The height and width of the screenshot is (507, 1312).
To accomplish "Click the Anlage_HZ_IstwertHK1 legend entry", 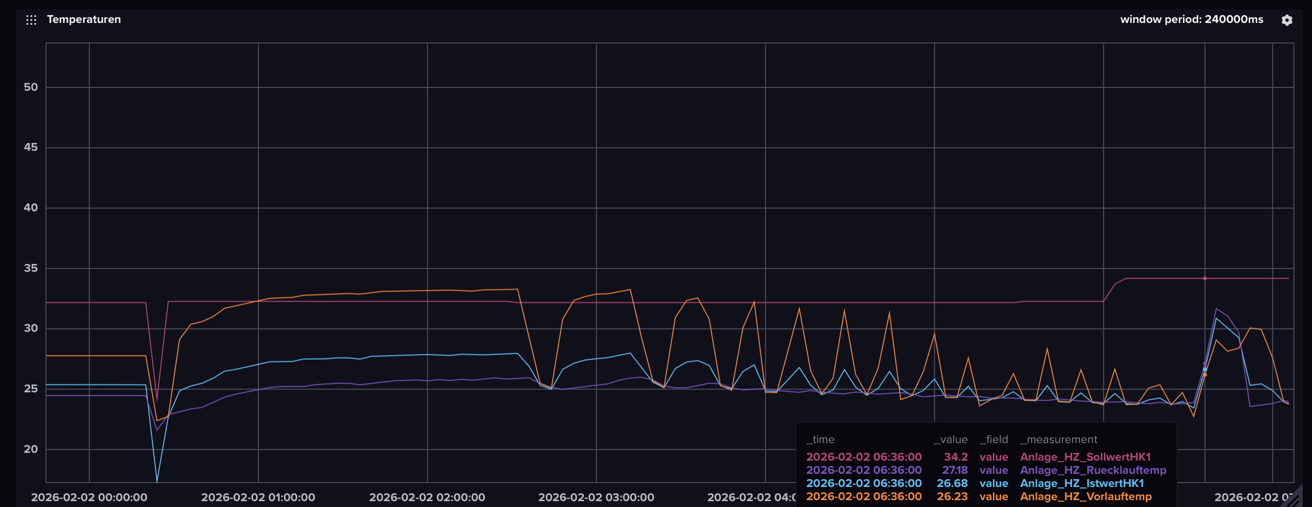I will [1081, 483].
